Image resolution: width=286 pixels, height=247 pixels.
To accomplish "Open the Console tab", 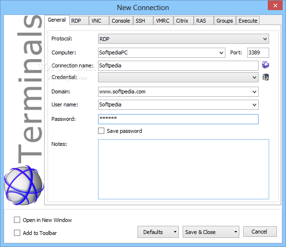I will [x=121, y=21].
